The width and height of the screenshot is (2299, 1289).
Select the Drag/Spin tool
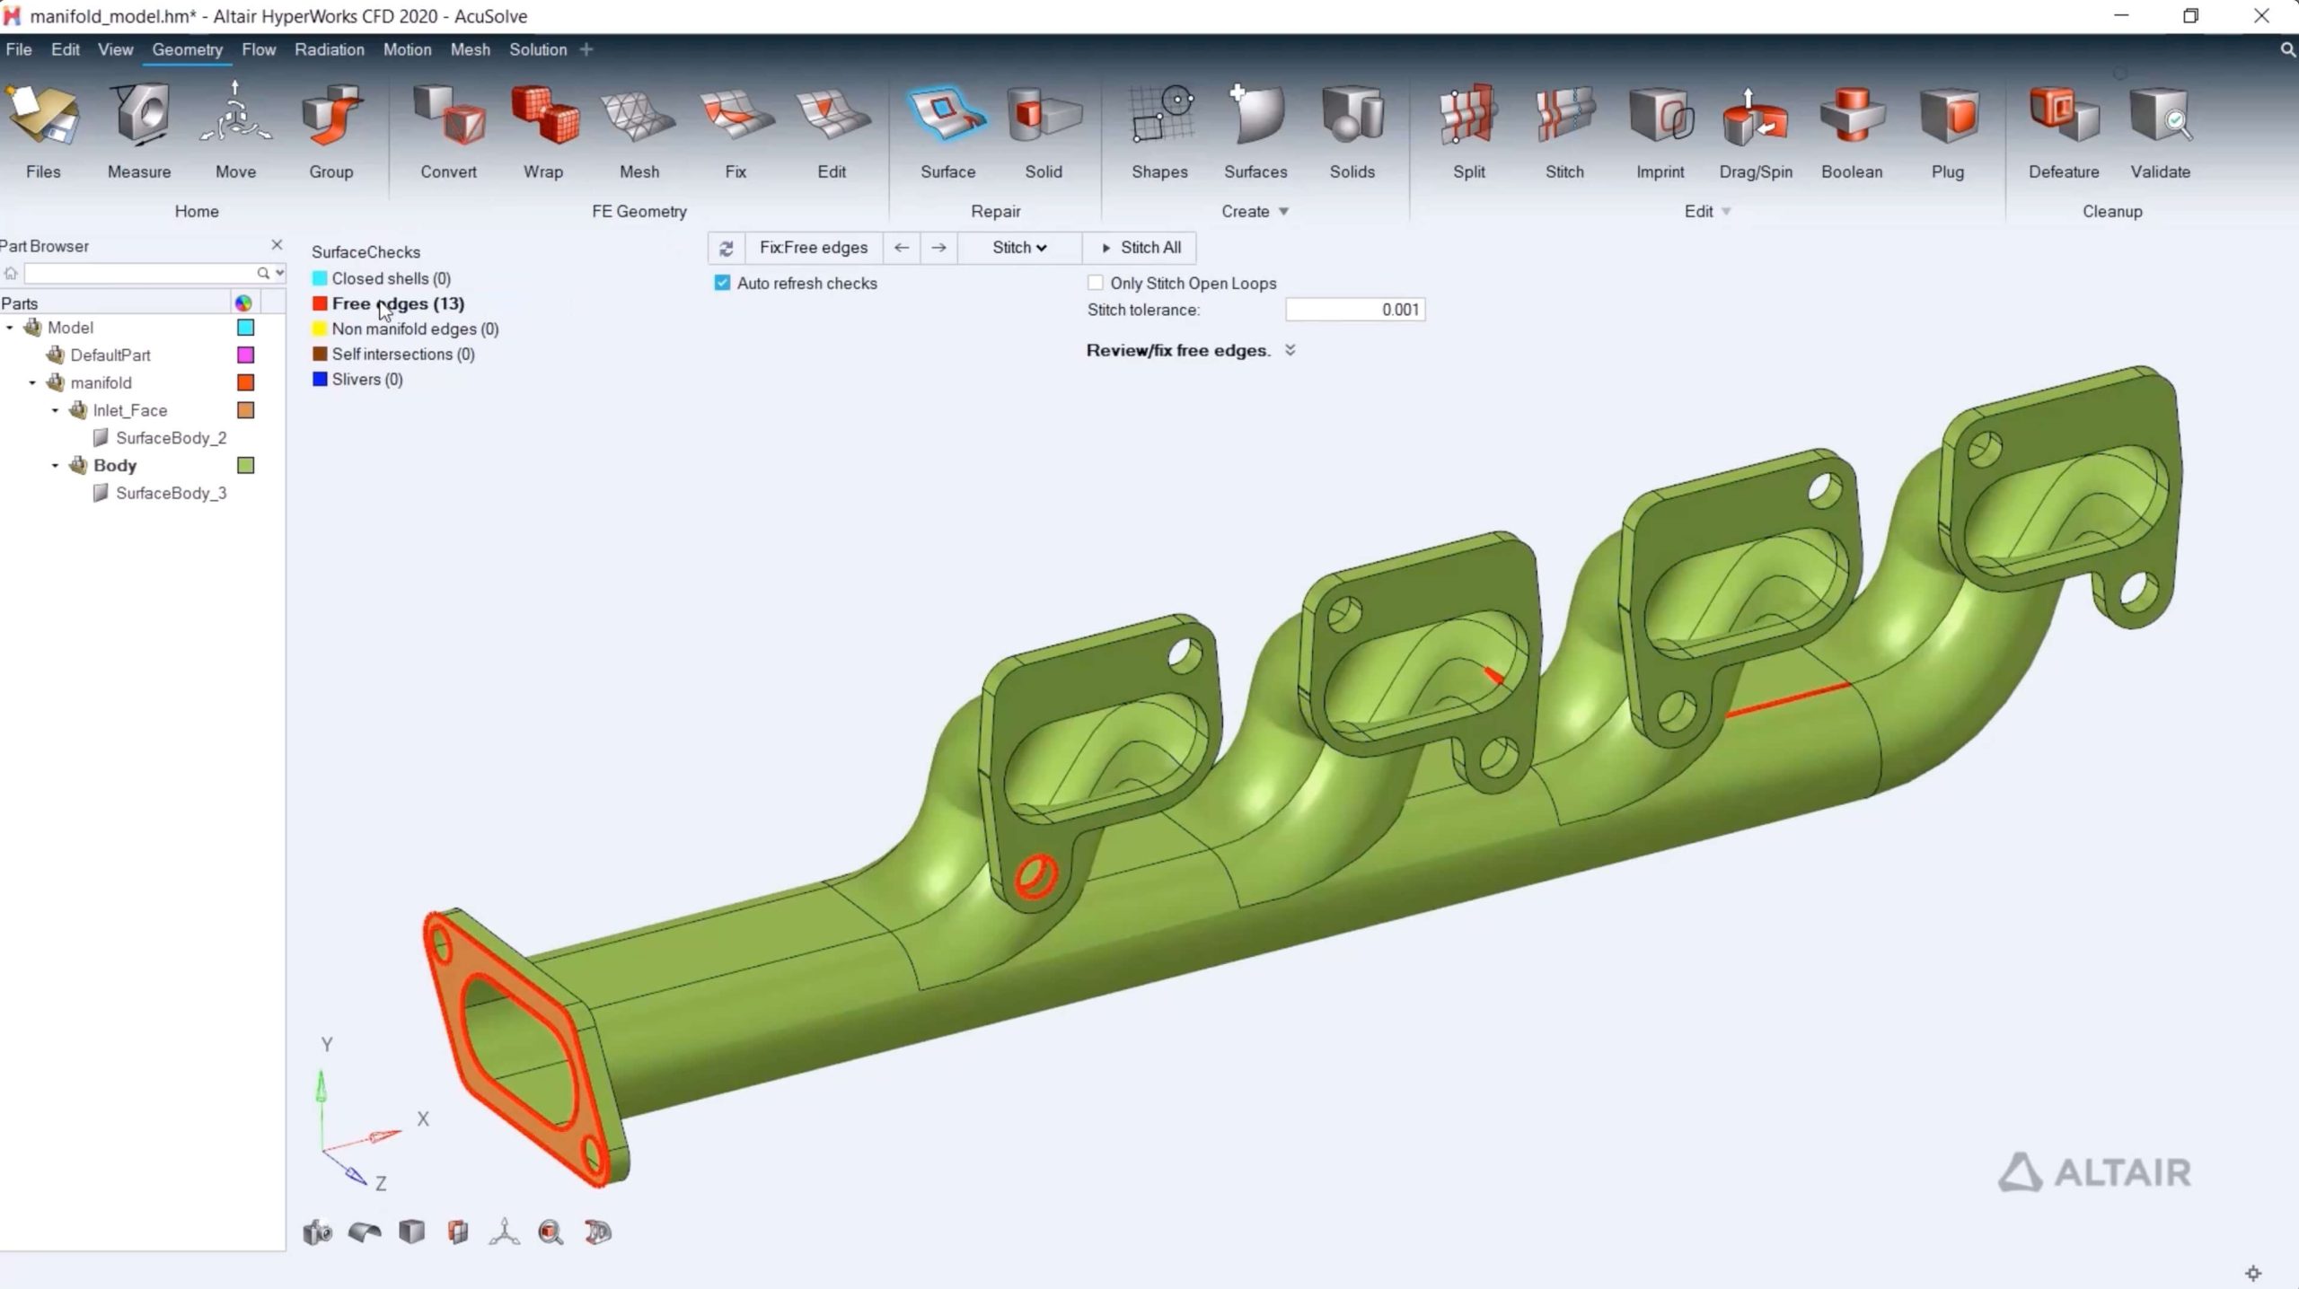click(x=1755, y=117)
